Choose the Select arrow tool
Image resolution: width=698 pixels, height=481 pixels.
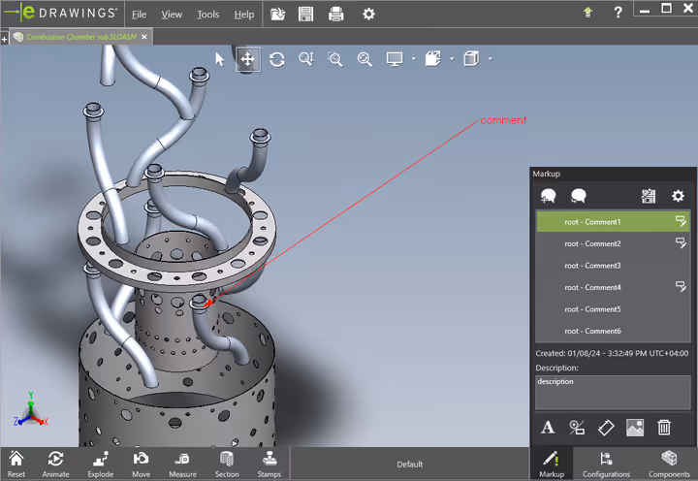(220, 59)
